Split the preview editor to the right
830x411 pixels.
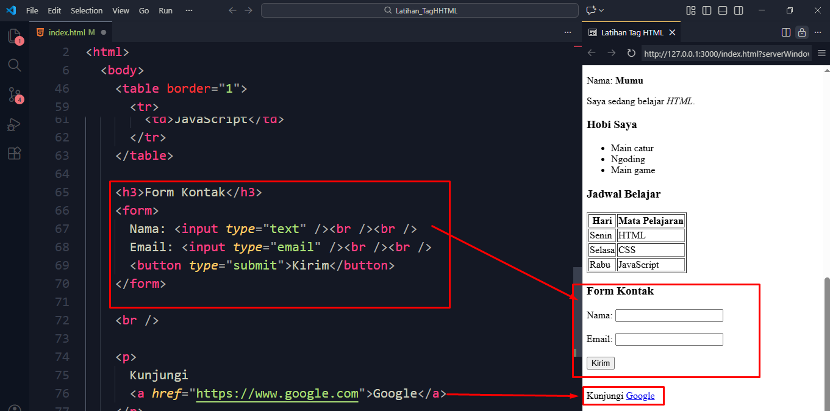tap(786, 32)
